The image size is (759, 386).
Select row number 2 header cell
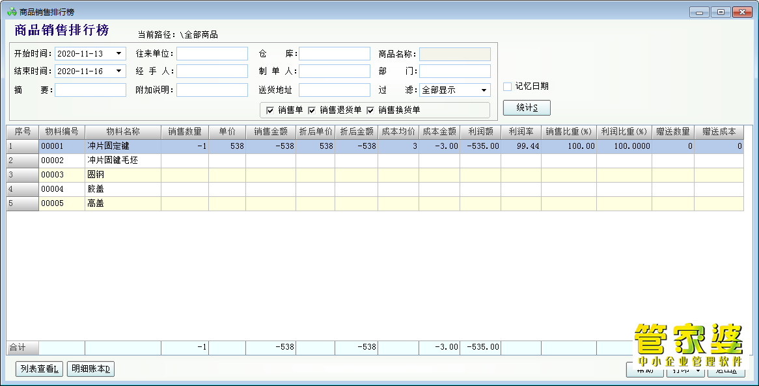(23, 161)
